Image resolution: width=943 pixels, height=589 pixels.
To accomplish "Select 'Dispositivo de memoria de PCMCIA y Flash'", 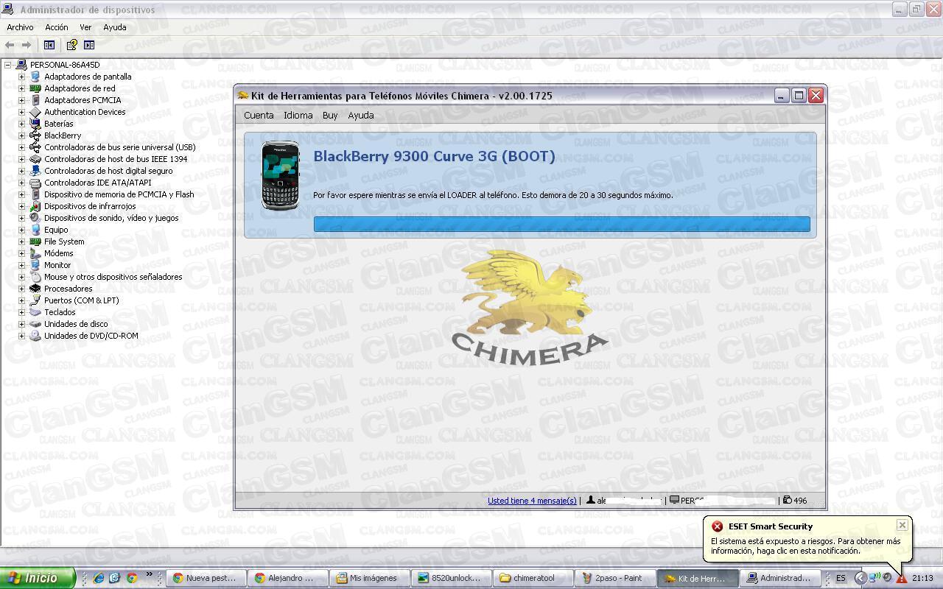I will 119,194.
